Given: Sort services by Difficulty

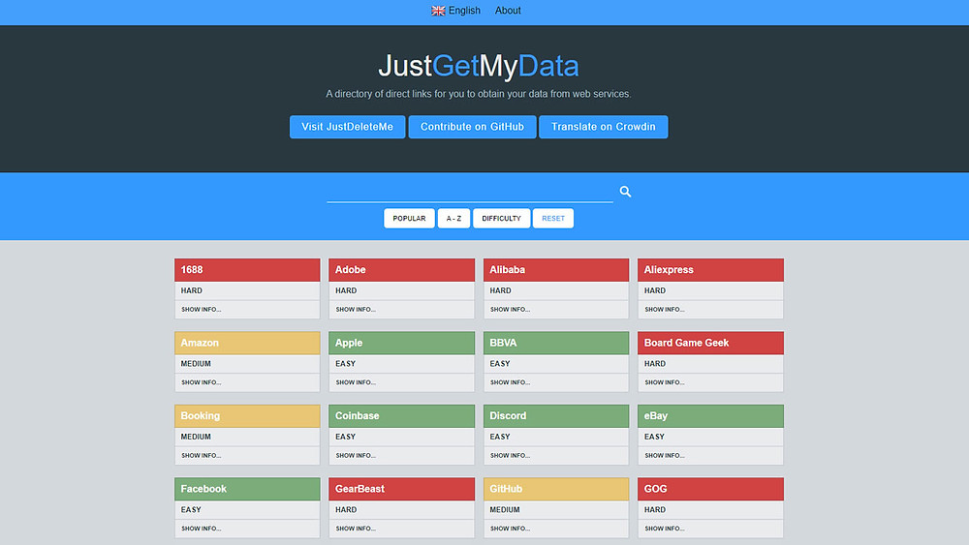Looking at the screenshot, I should (x=501, y=218).
